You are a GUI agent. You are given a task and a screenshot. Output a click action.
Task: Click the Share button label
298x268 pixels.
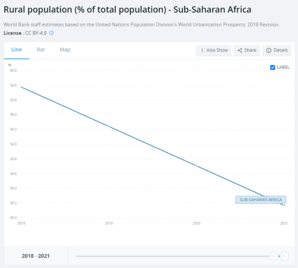tap(250, 50)
